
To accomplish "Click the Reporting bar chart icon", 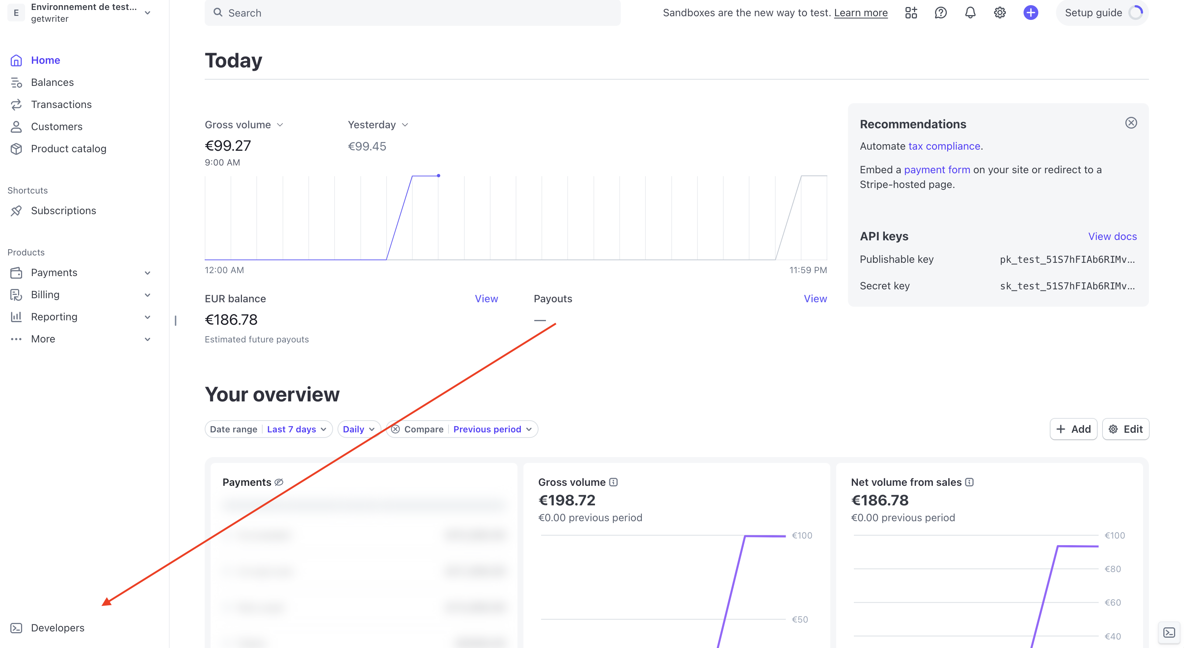I will point(16,317).
